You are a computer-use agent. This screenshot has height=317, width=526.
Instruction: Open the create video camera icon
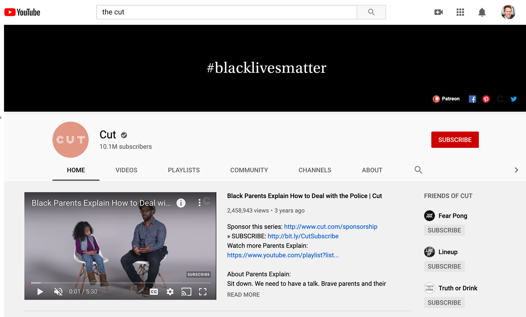tap(439, 12)
